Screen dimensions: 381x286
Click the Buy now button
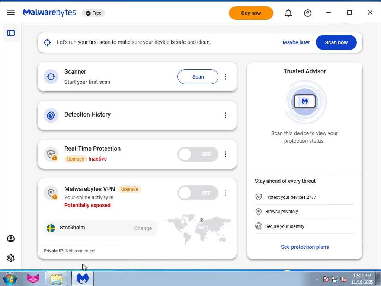tap(251, 13)
